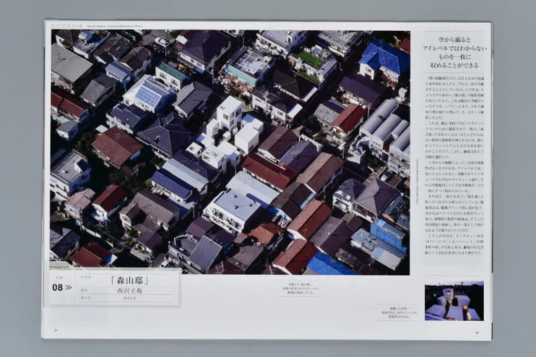536x357 pixels.
Task: Click the small night photo of white houses
Action: pos(454,301)
